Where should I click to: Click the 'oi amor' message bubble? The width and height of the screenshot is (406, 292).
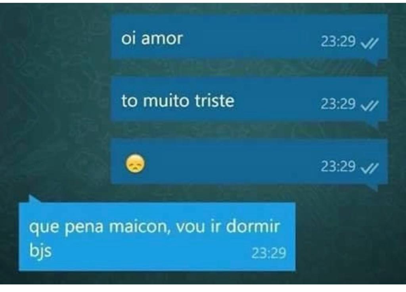coord(249,36)
